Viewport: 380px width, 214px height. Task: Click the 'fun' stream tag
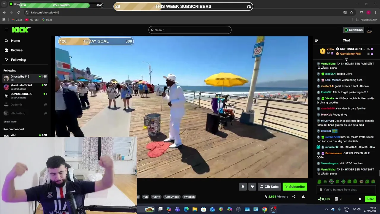[x=145, y=197]
